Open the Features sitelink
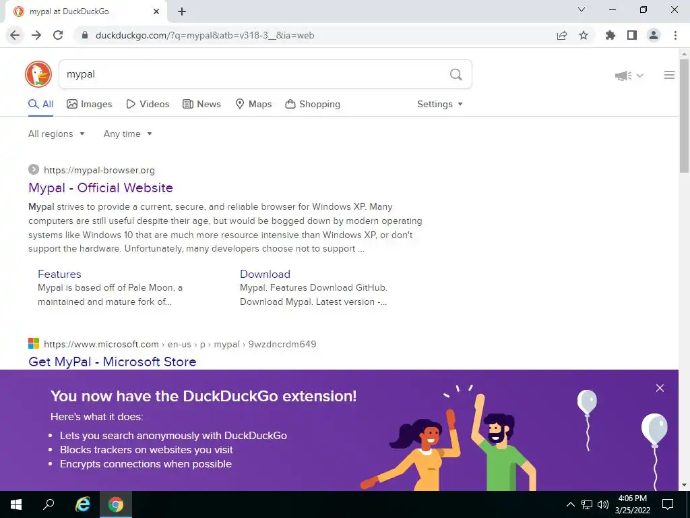The height and width of the screenshot is (518, 690). [x=59, y=274]
